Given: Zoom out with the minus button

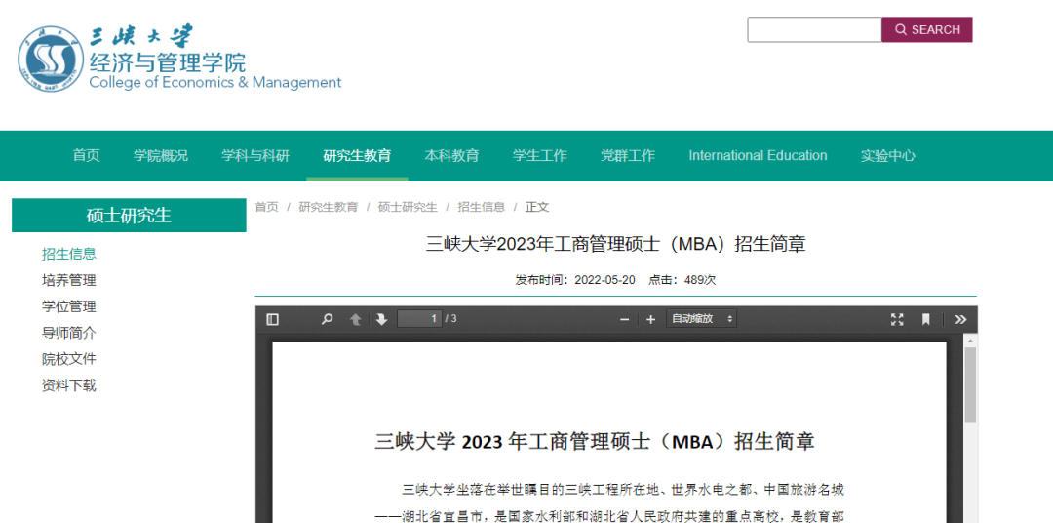Looking at the screenshot, I should (x=625, y=319).
